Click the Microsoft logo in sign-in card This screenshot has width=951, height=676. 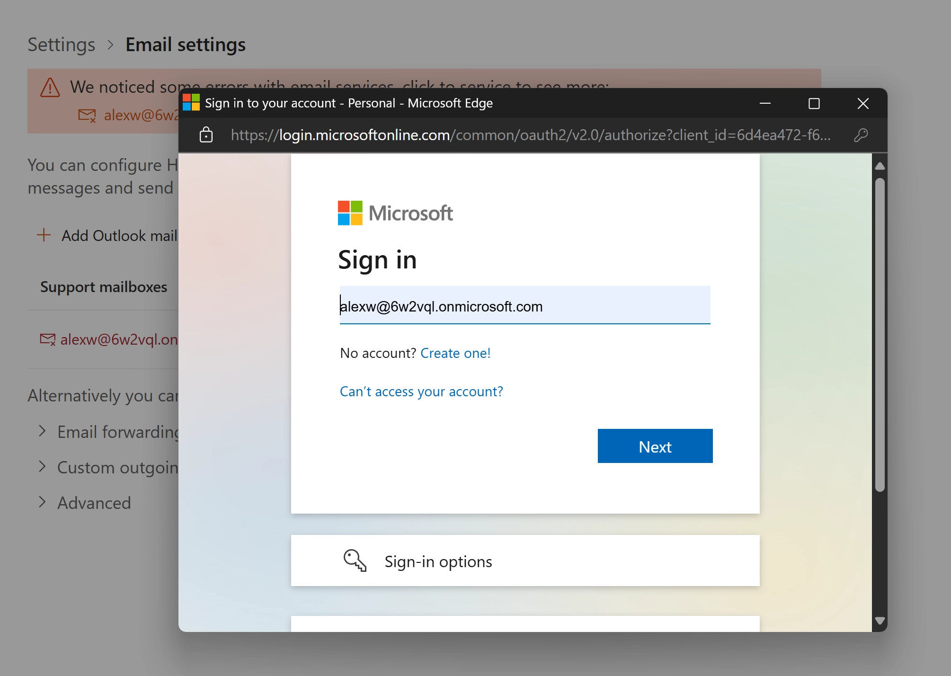[x=395, y=213]
